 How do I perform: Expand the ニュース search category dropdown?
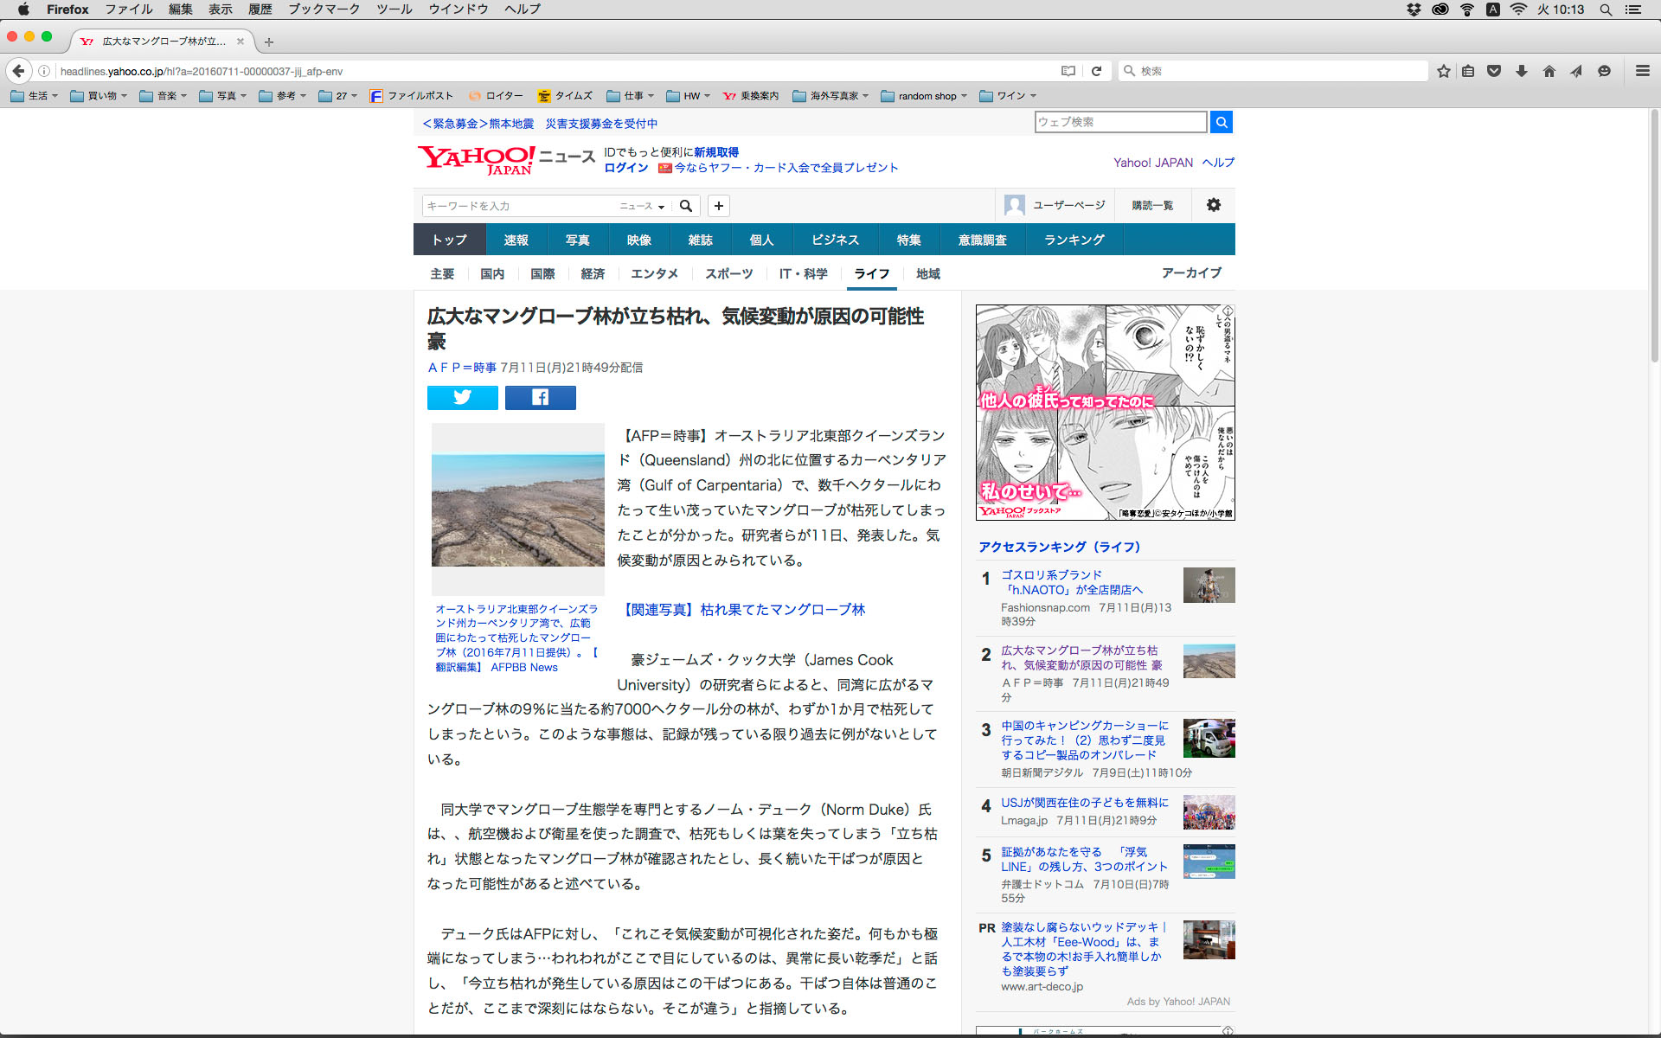click(642, 206)
